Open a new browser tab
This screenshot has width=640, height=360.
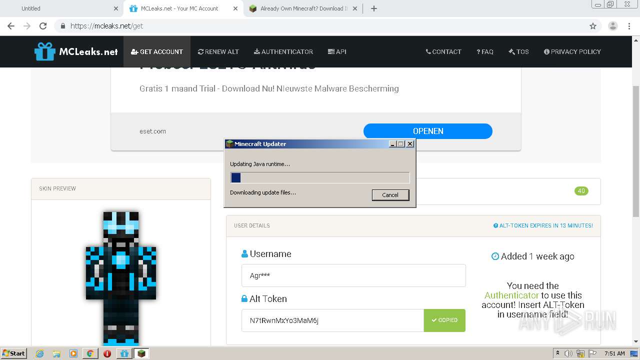tap(374, 8)
